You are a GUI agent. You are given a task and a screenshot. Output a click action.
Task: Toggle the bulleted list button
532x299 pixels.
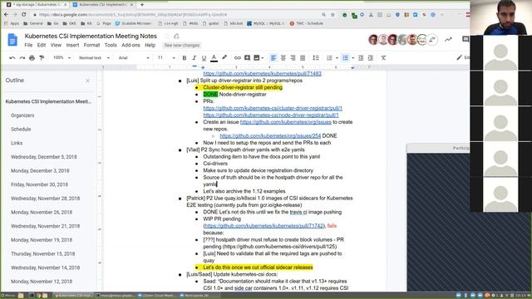coord(346,58)
